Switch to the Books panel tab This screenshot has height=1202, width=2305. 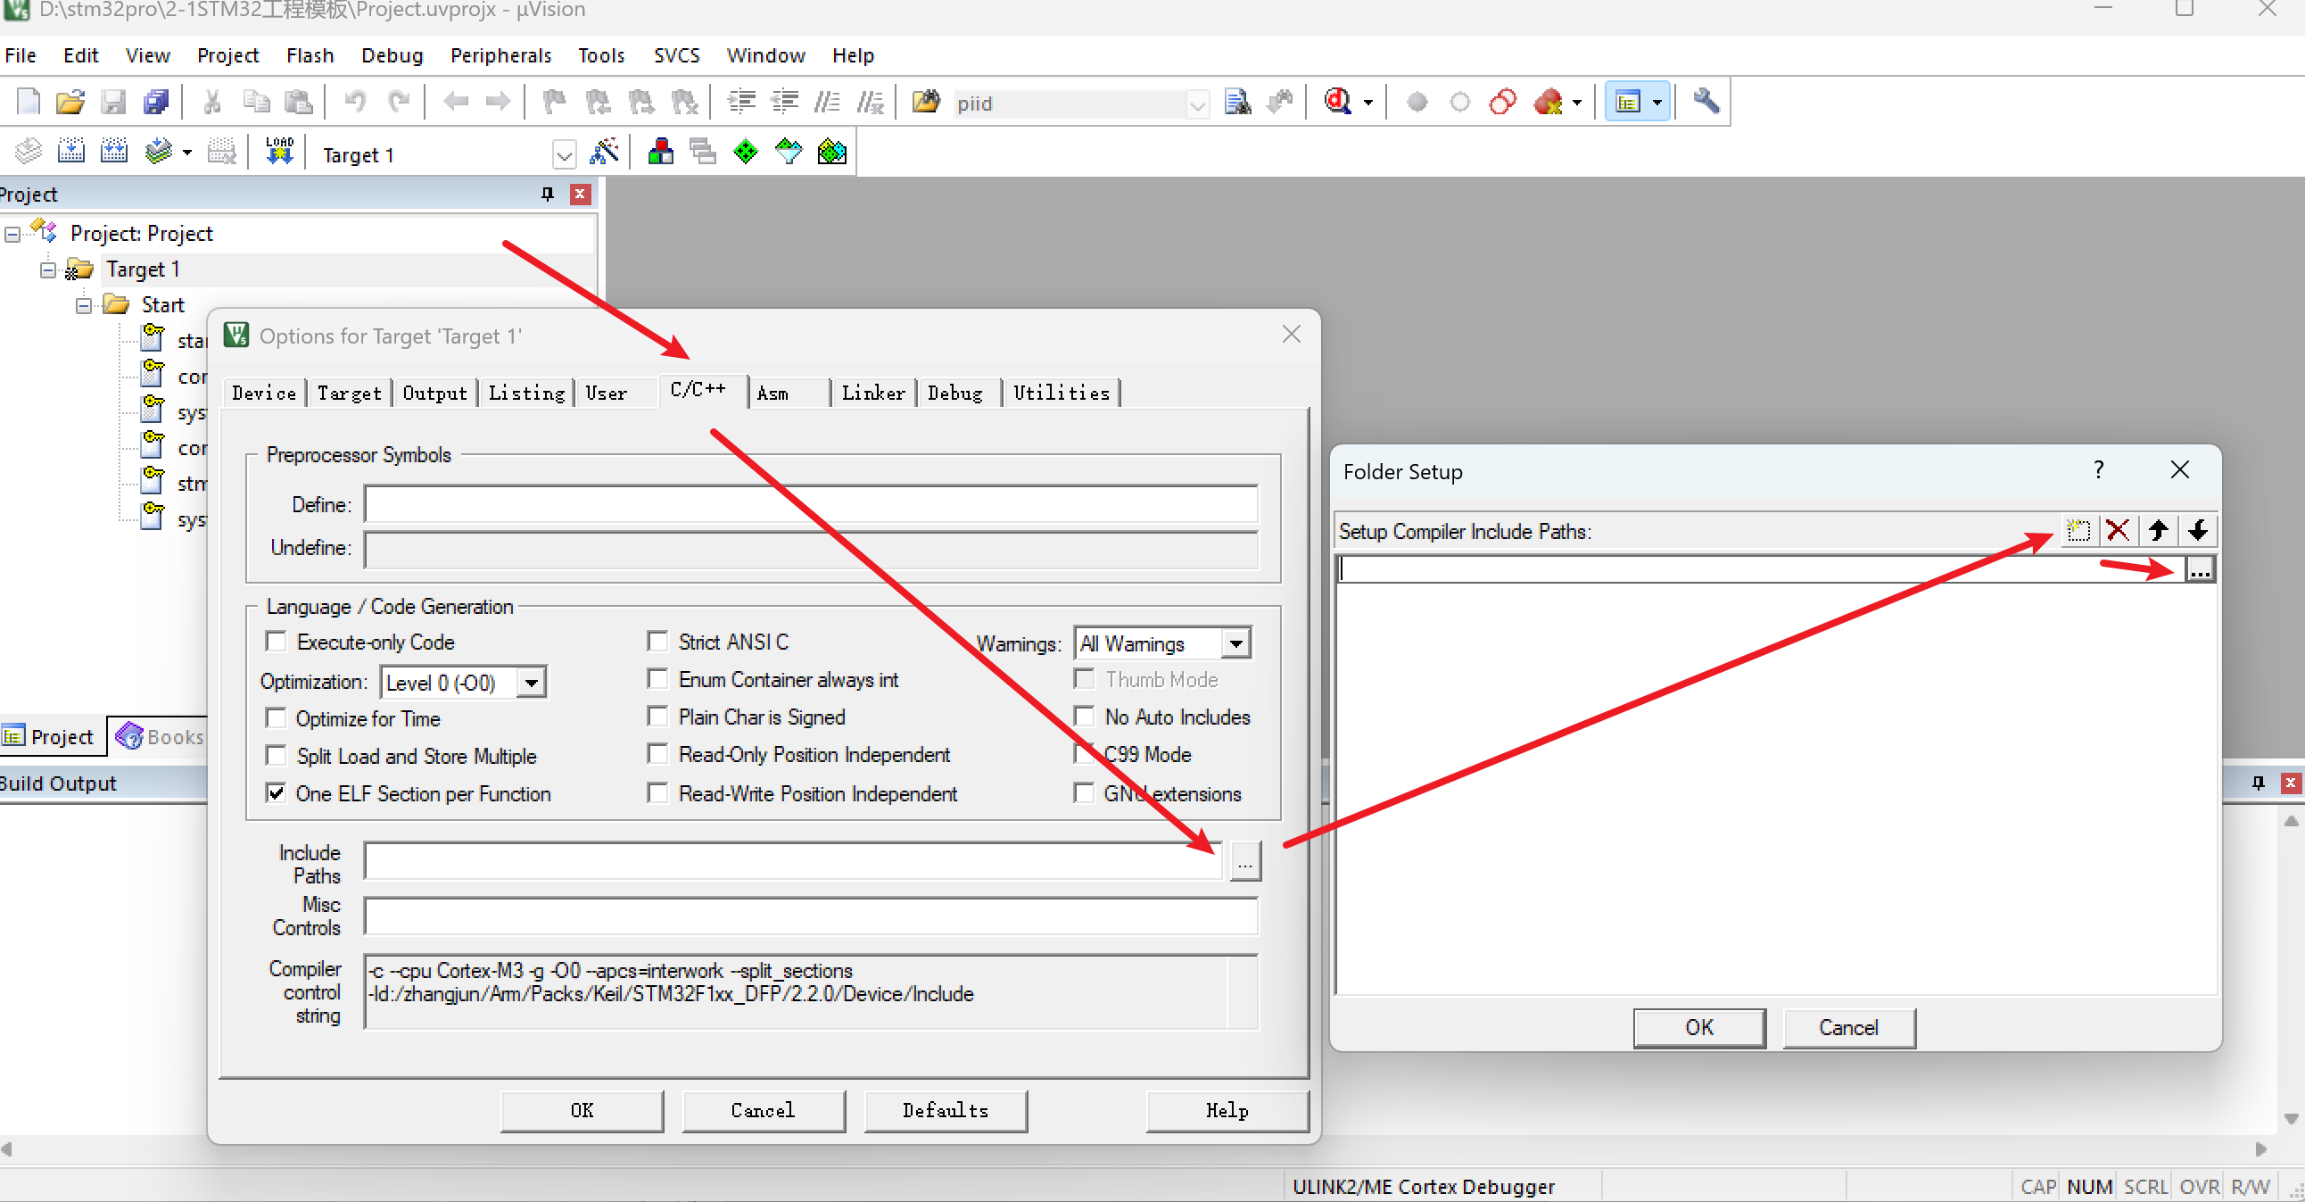tap(160, 736)
